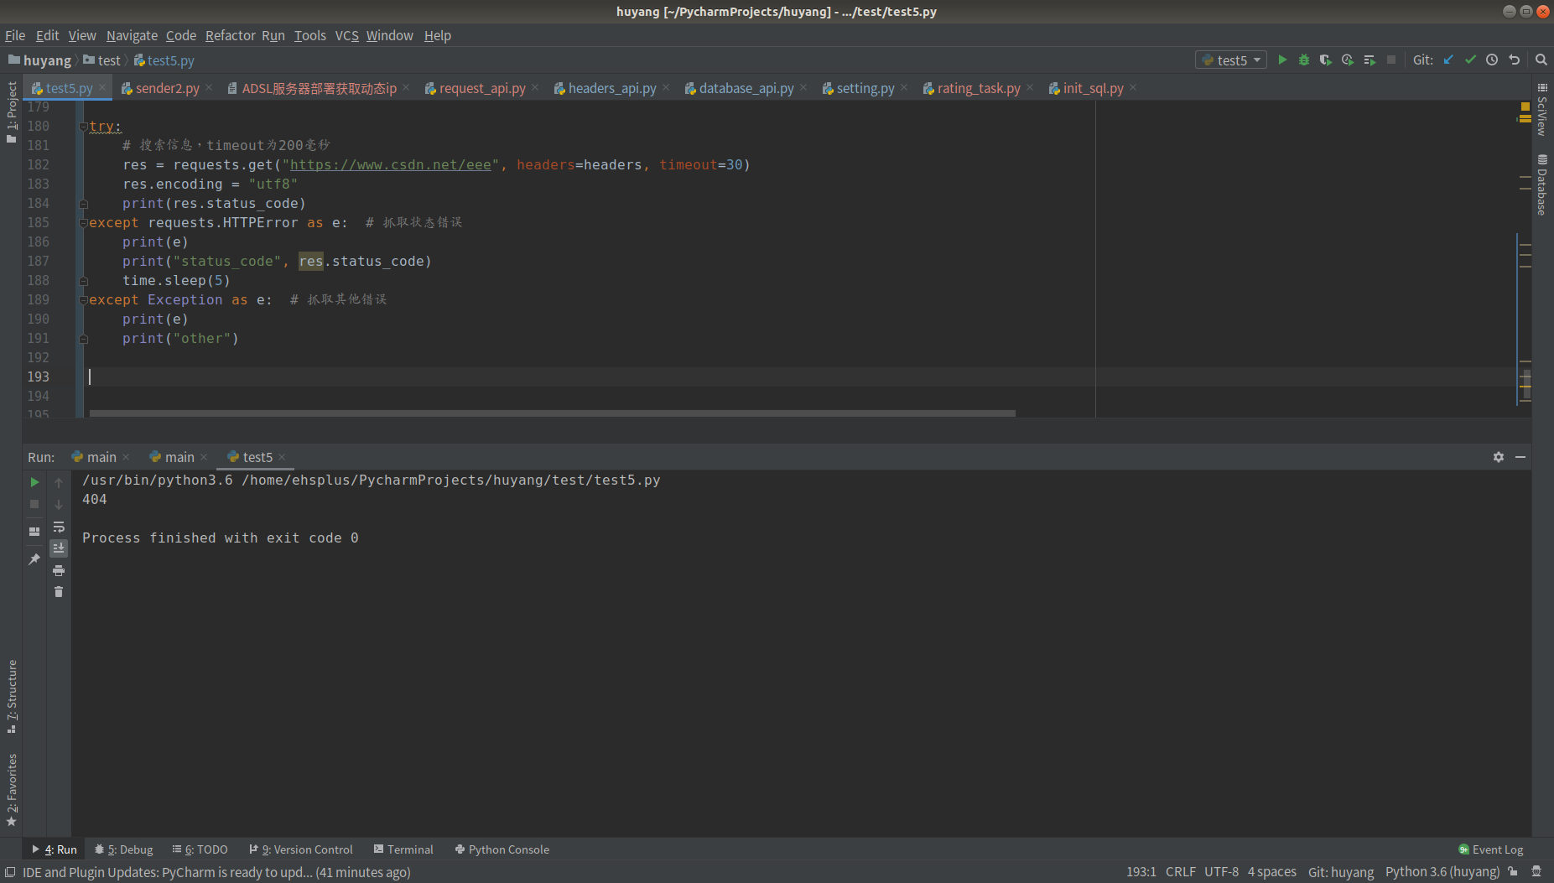Pin the test5 console tab

(x=34, y=558)
